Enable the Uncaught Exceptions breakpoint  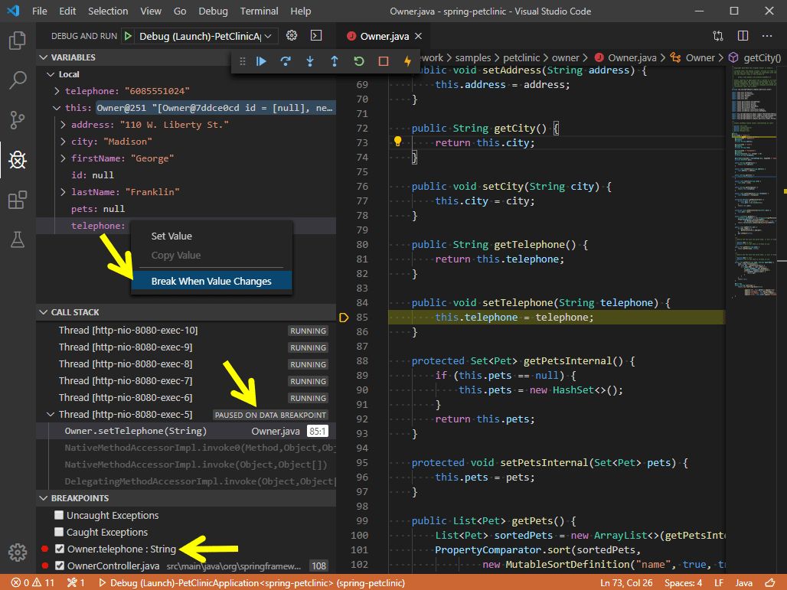tap(58, 515)
